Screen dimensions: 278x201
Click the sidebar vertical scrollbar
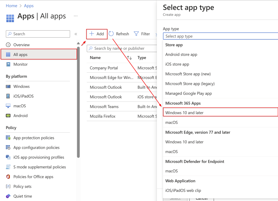(x=78, y=103)
